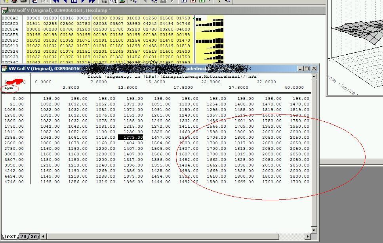Screen dimensions: 383x243
Task: Select cell 1601.00 in row 1500.00
Action: point(244,121)
